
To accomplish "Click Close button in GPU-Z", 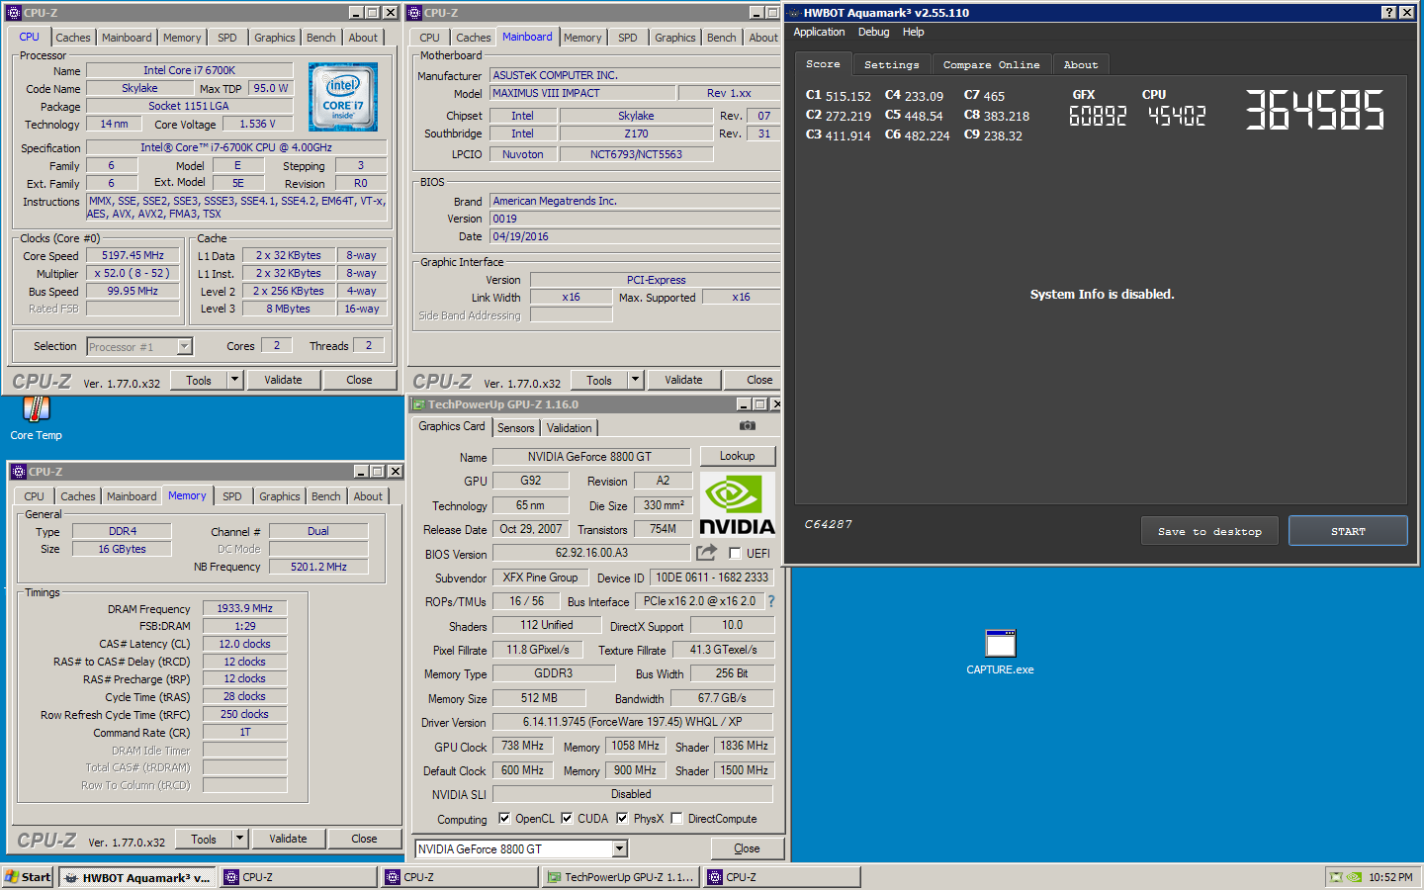I will click(748, 848).
